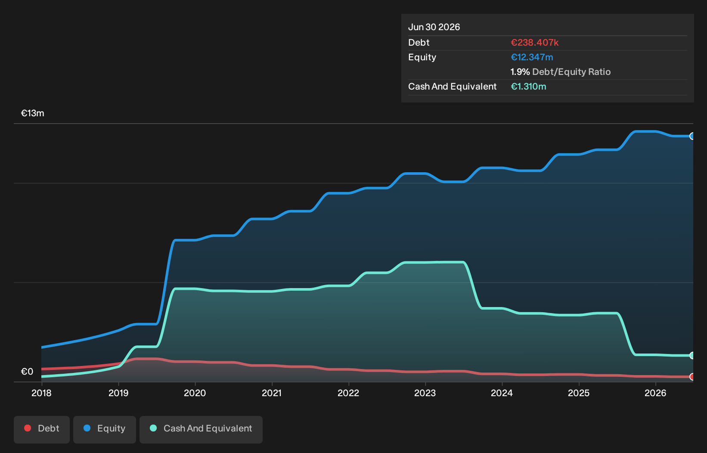Viewport: 707px width, 453px height.
Task: Click the Equity row label in tooltip
Action: click(x=422, y=57)
